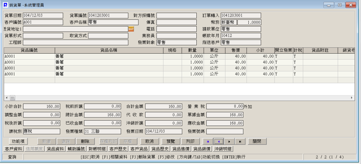361x164 pixels.
Task: Click the empty 取貨方式 field
Action: (x=108, y=36)
